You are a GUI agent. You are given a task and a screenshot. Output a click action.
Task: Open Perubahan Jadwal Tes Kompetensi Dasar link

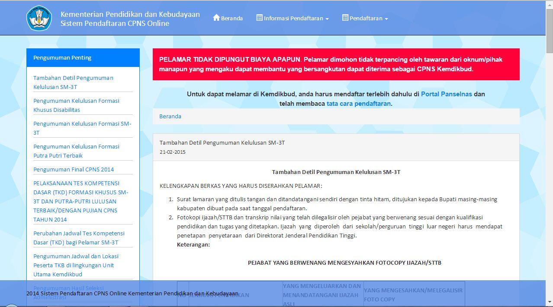click(x=79, y=237)
